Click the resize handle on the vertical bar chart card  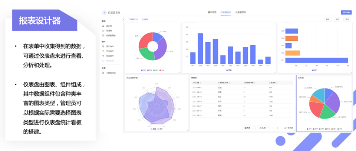click(275, 73)
